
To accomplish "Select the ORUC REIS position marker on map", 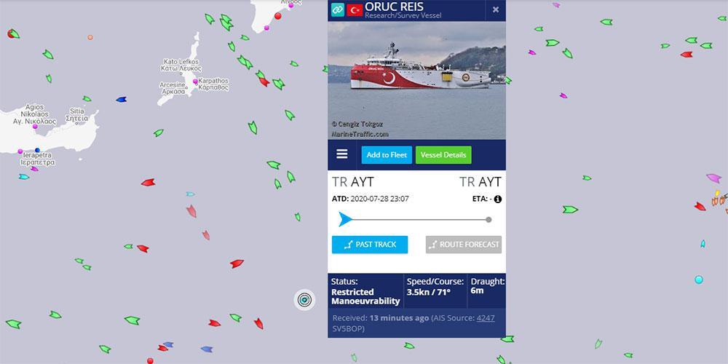I will point(304,300).
